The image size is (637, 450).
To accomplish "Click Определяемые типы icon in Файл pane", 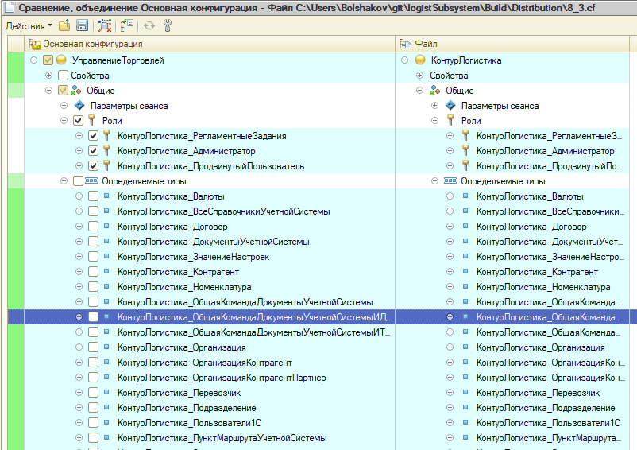I will click(450, 180).
